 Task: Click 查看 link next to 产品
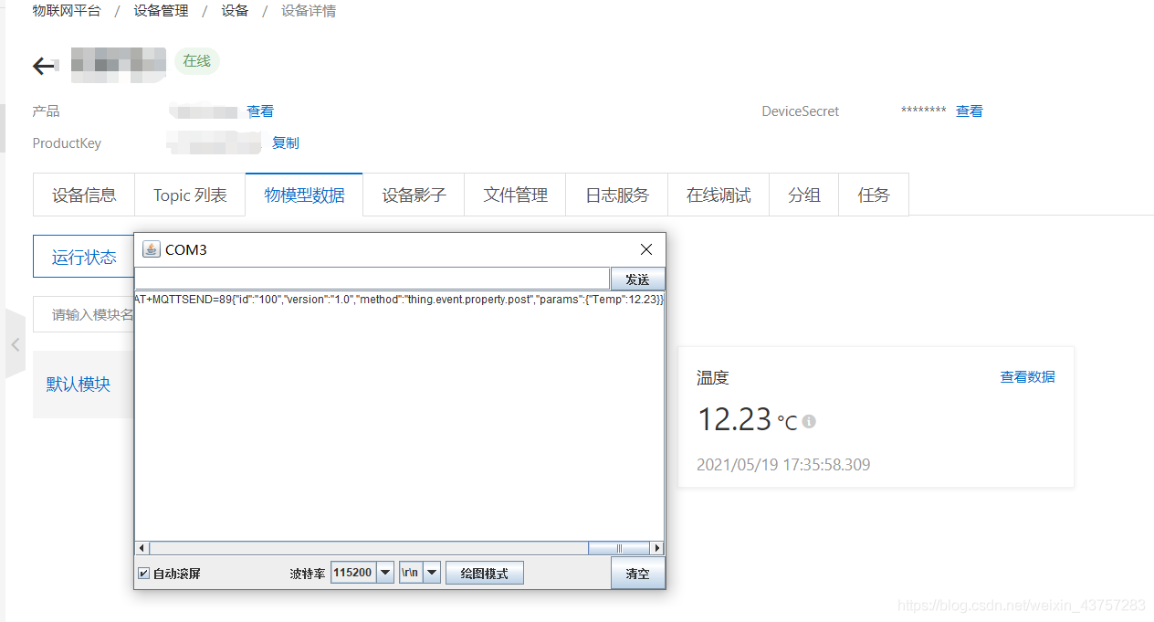click(x=260, y=111)
